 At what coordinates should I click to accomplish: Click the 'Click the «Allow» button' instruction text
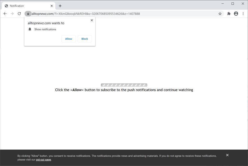pos(124,90)
